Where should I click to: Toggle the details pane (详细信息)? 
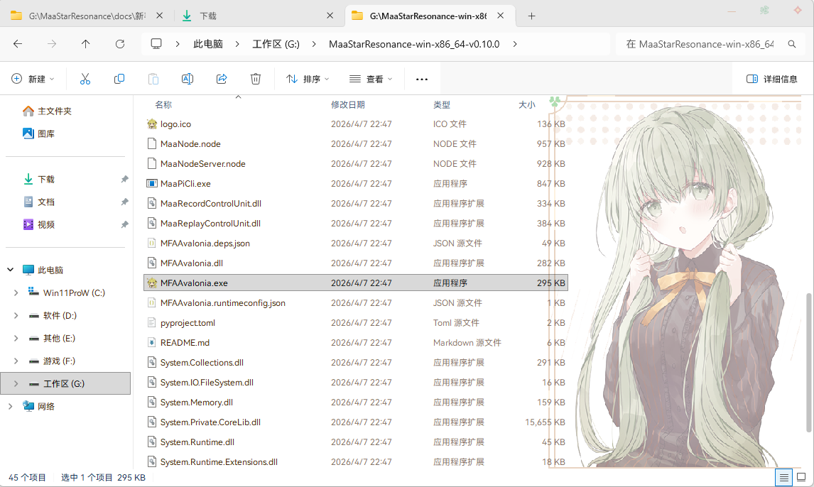[x=771, y=79]
